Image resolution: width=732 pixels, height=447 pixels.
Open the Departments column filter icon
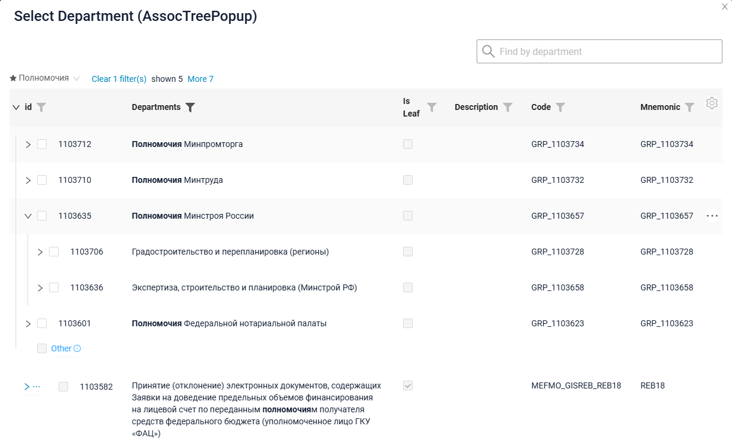[x=190, y=108]
